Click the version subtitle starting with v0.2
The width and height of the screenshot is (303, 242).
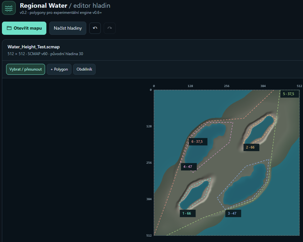pyautogui.click(x=61, y=13)
